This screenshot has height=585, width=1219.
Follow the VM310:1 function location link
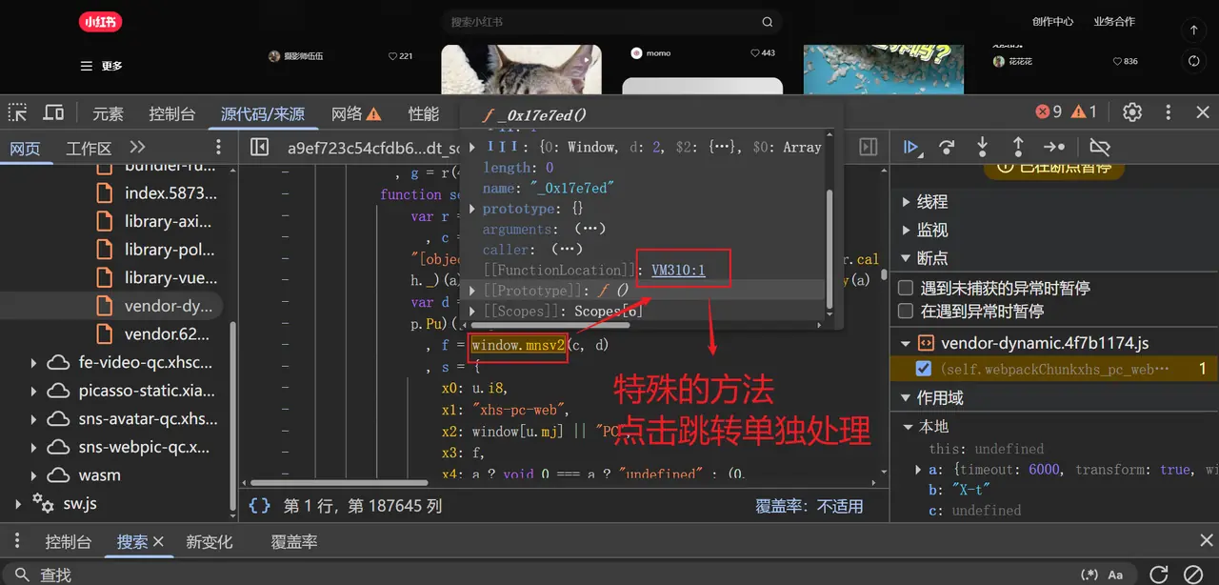point(678,270)
